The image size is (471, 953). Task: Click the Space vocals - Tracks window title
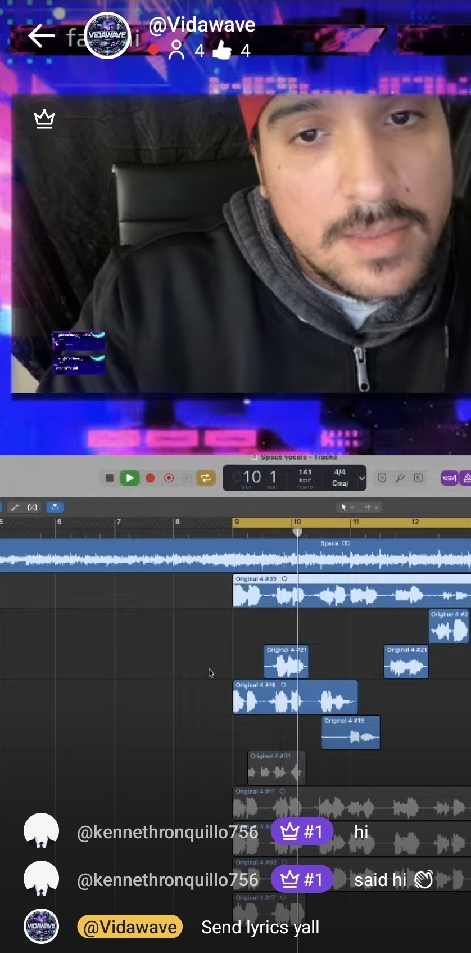click(x=298, y=457)
